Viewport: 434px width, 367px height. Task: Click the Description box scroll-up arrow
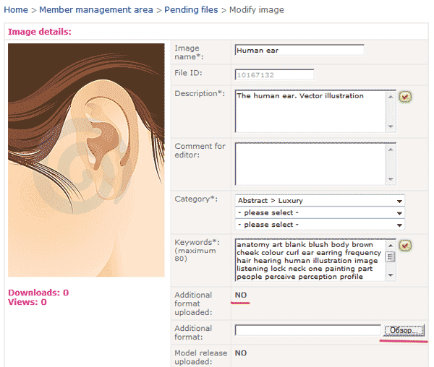(391, 95)
